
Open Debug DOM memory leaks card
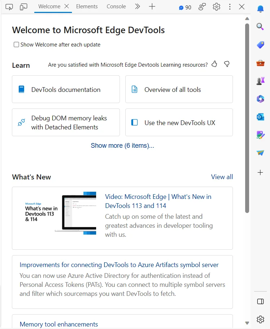coord(66,122)
